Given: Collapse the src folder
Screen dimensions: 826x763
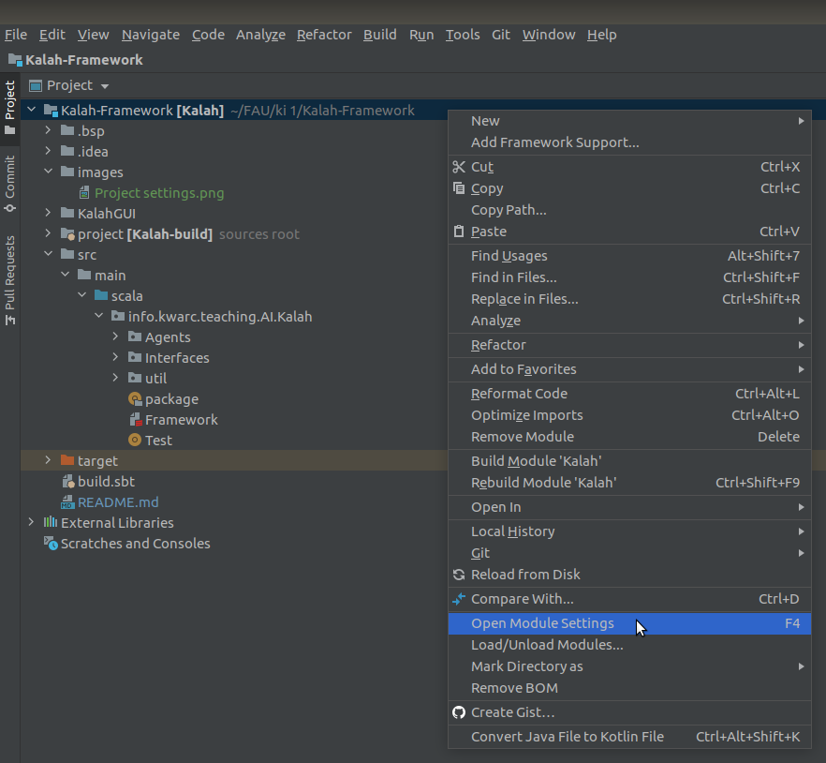Looking at the screenshot, I should (x=49, y=254).
